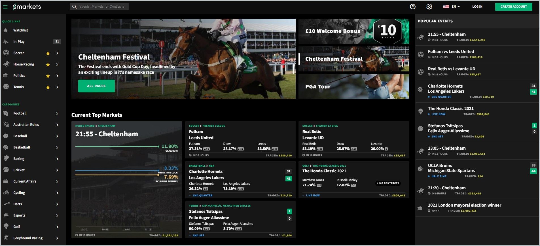Image resolution: width=540 pixels, height=246 pixels.
Task: Select Matthew Jones 21.74% odds
Action: click(312, 185)
